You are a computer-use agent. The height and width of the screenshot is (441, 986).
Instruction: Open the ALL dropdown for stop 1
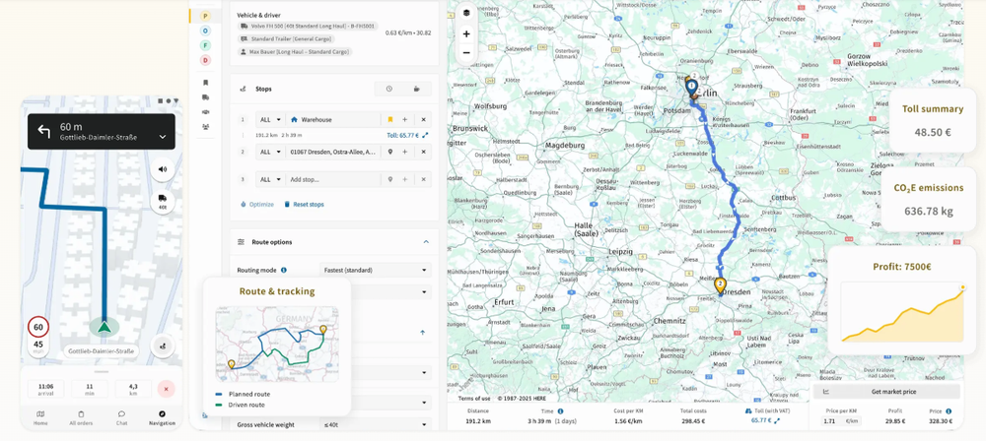[270, 119]
